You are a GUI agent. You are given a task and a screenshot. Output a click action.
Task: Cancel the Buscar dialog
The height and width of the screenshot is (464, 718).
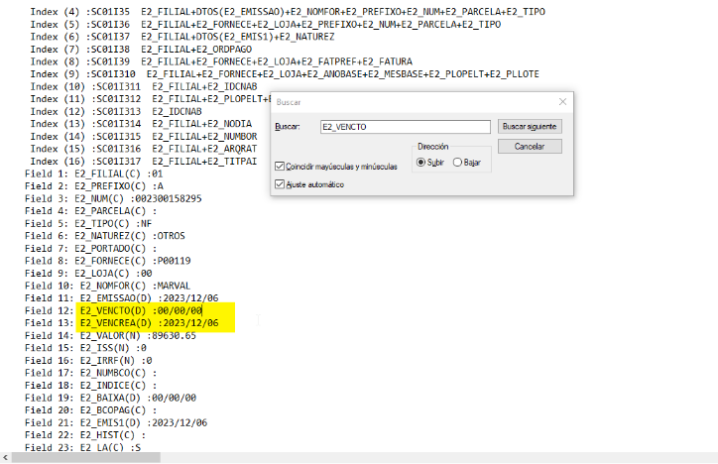click(x=530, y=147)
